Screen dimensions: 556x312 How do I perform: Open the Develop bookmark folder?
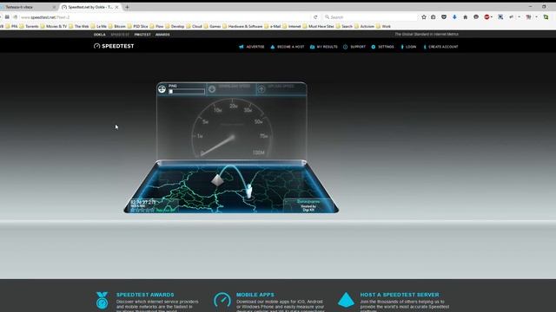175,26
